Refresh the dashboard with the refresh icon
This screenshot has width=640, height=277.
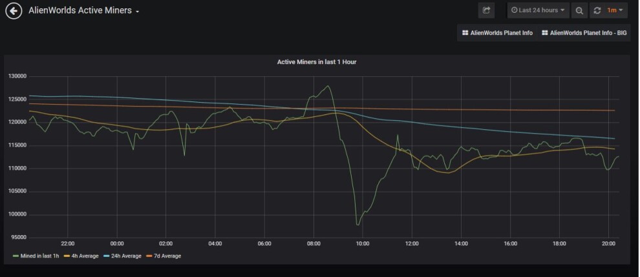point(597,10)
